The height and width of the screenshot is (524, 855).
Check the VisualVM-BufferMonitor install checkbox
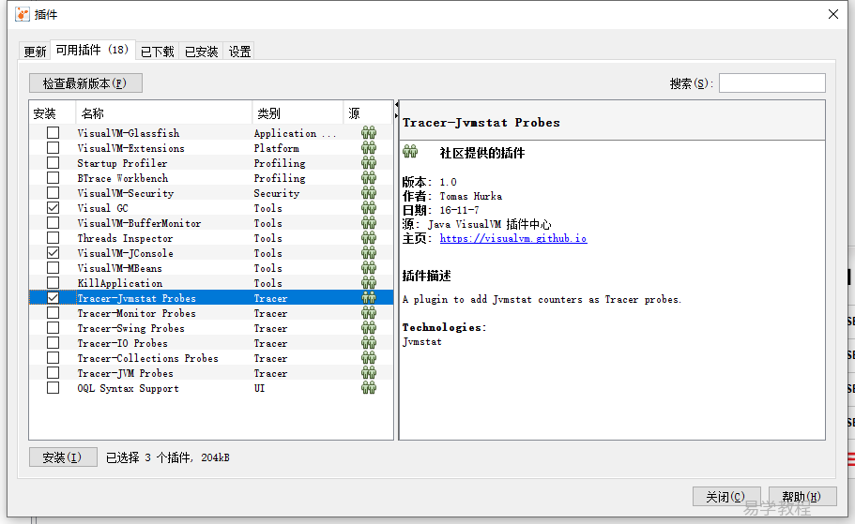[53, 223]
